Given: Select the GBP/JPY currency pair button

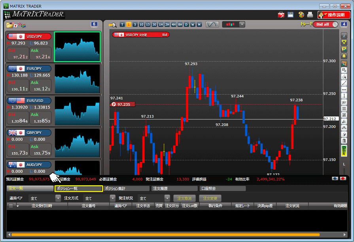Looking at the screenshot, I should tap(29, 133).
